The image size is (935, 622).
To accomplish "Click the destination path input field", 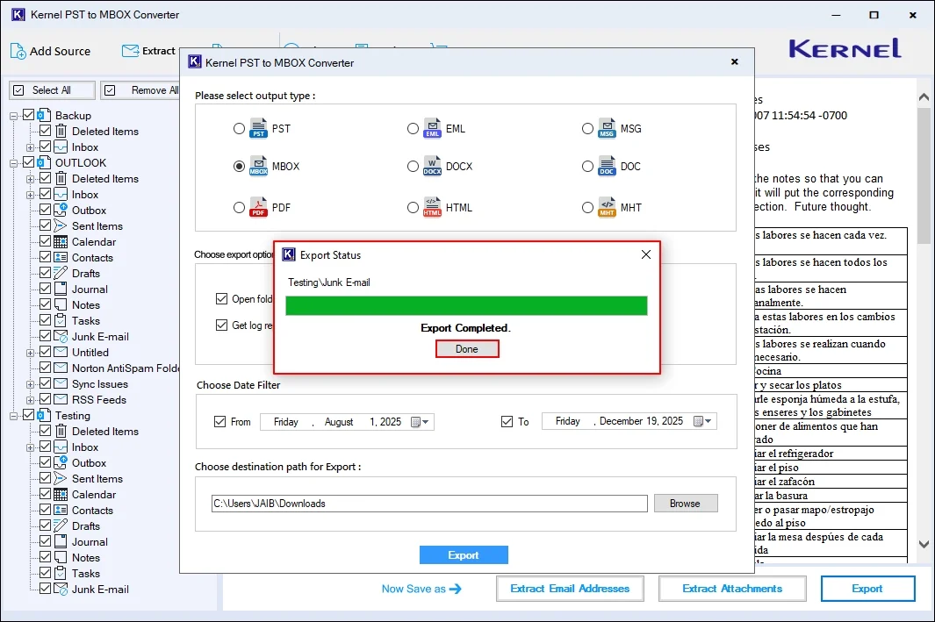I will [x=428, y=503].
